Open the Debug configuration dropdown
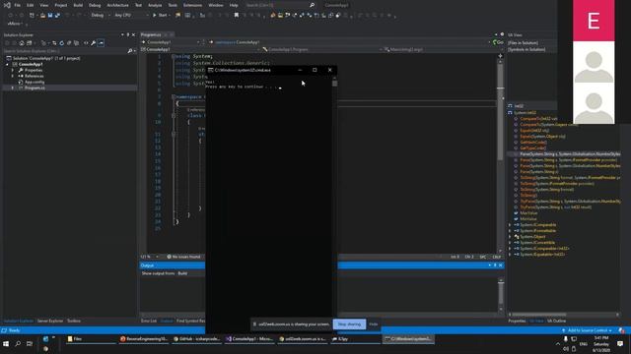Viewport: 631px width, 354px height. (x=100, y=16)
